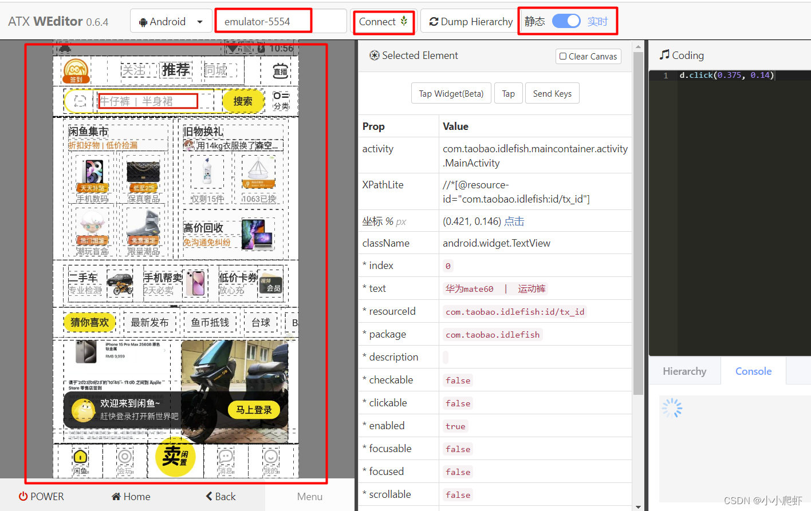The image size is (811, 511).
Task: Tap the 仅剩15件 bottle thumbnail
Action: coord(207,172)
